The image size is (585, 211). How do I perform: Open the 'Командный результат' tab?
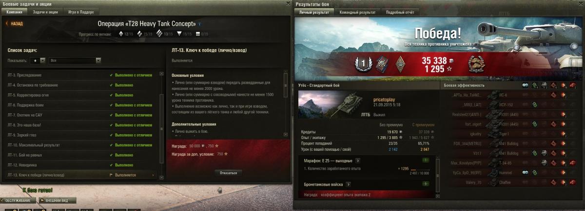[357, 12]
